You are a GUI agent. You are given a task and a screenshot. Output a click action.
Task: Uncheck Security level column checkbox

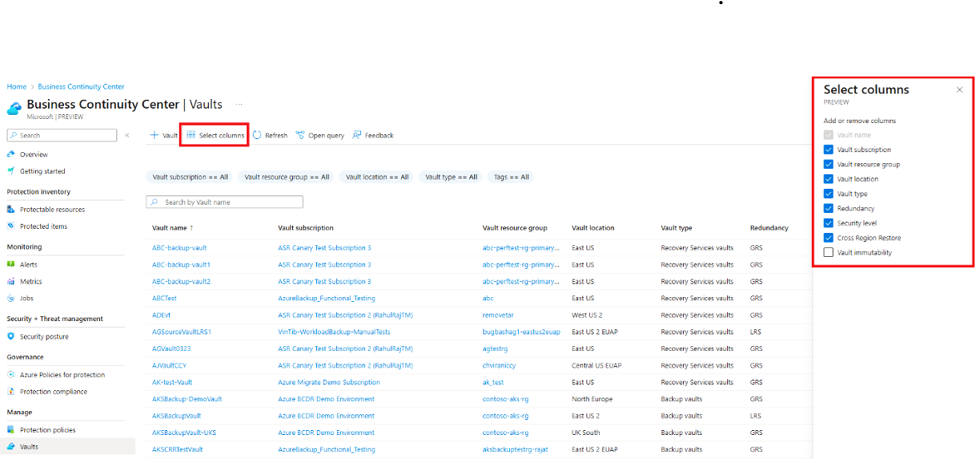(828, 223)
